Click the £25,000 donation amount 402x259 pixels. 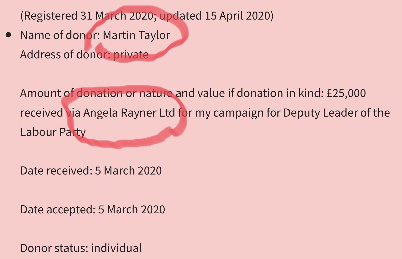click(346, 93)
